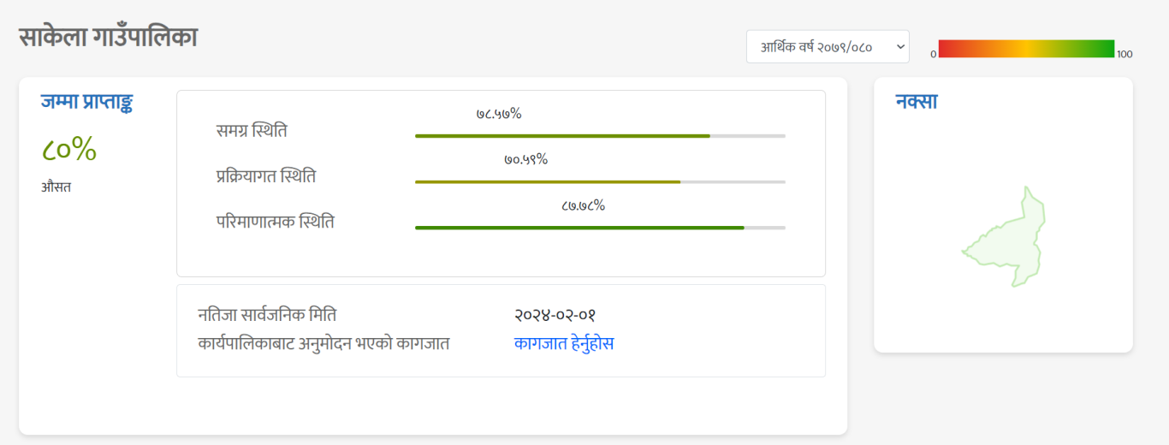Click the समग्र स्थिति label
1169x445 pixels.
(x=252, y=131)
